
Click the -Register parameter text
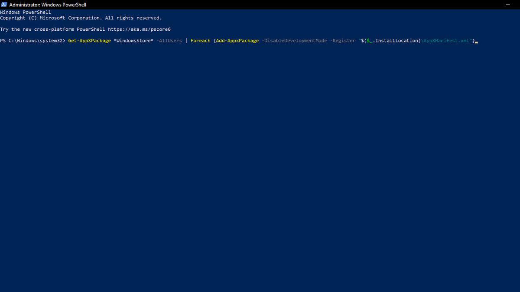[x=343, y=40]
